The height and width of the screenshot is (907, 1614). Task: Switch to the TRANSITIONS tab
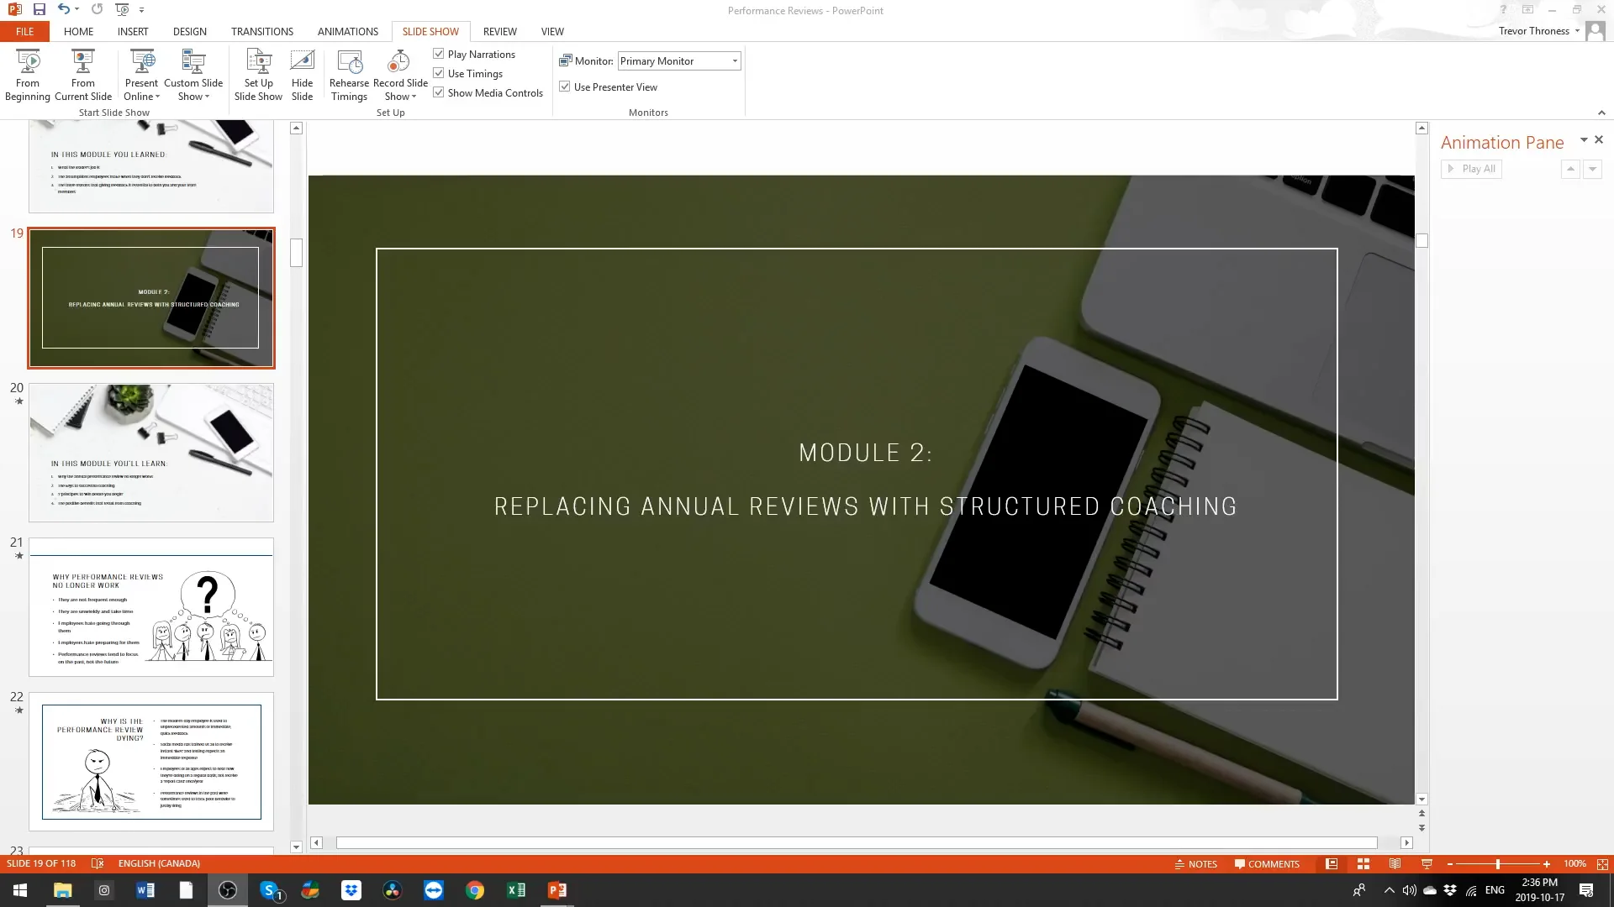(262, 31)
